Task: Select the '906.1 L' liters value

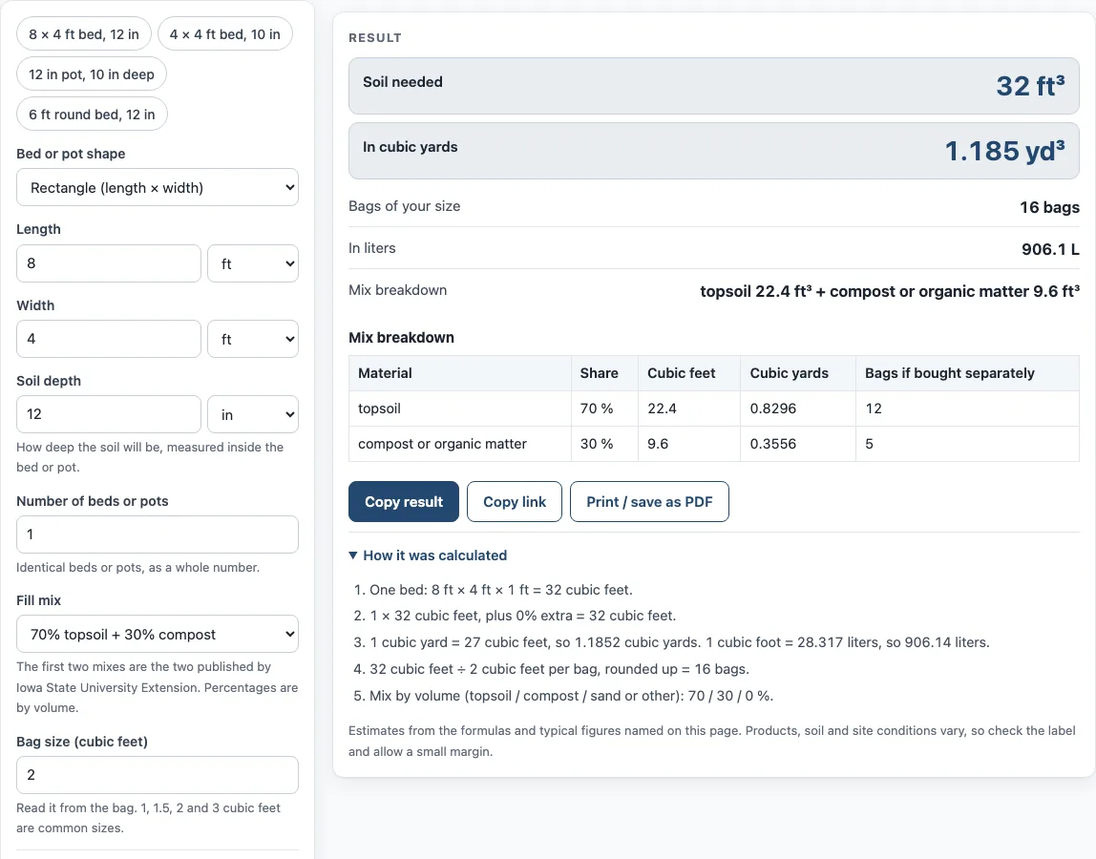Action: [x=1050, y=249]
